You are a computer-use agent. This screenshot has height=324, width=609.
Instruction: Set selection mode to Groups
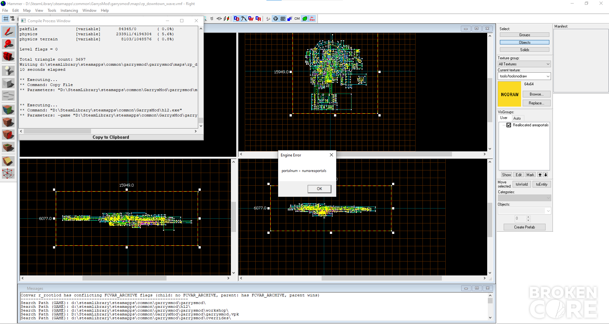pos(524,35)
